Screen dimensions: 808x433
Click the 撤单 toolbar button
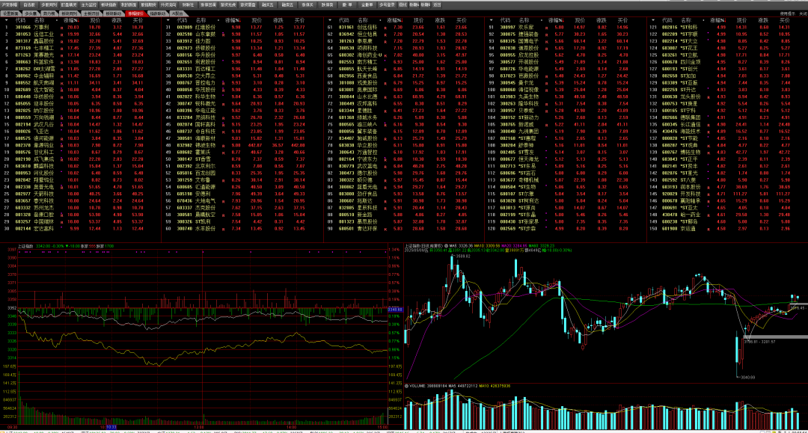point(347,4)
